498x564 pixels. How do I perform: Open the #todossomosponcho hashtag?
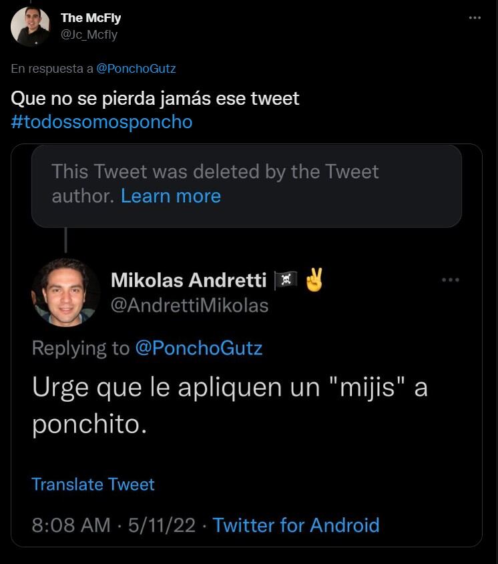click(101, 122)
